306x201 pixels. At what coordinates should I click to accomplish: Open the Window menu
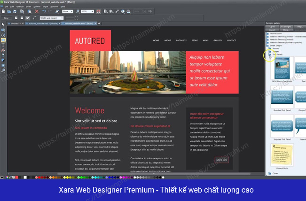(x=54, y=7)
